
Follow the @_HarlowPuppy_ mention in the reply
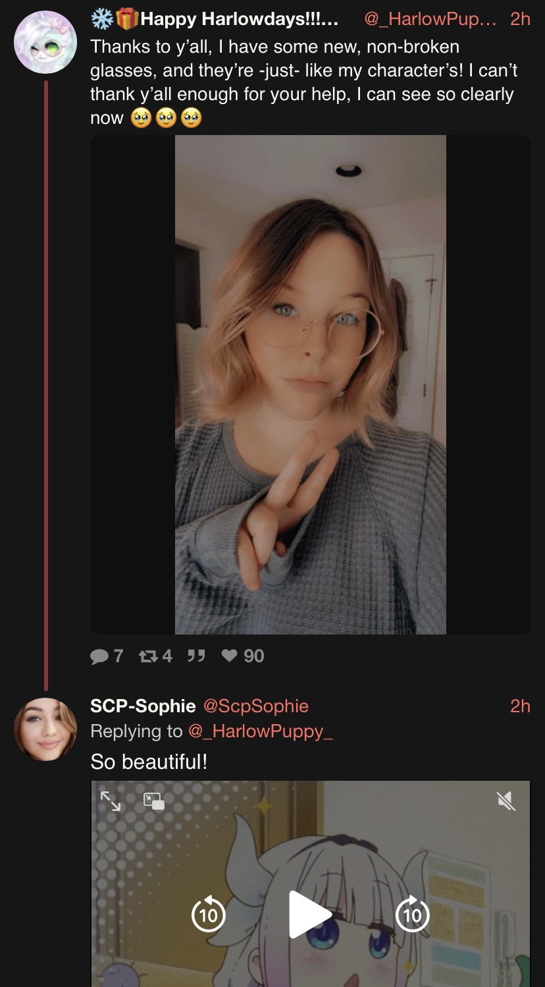click(261, 731)
